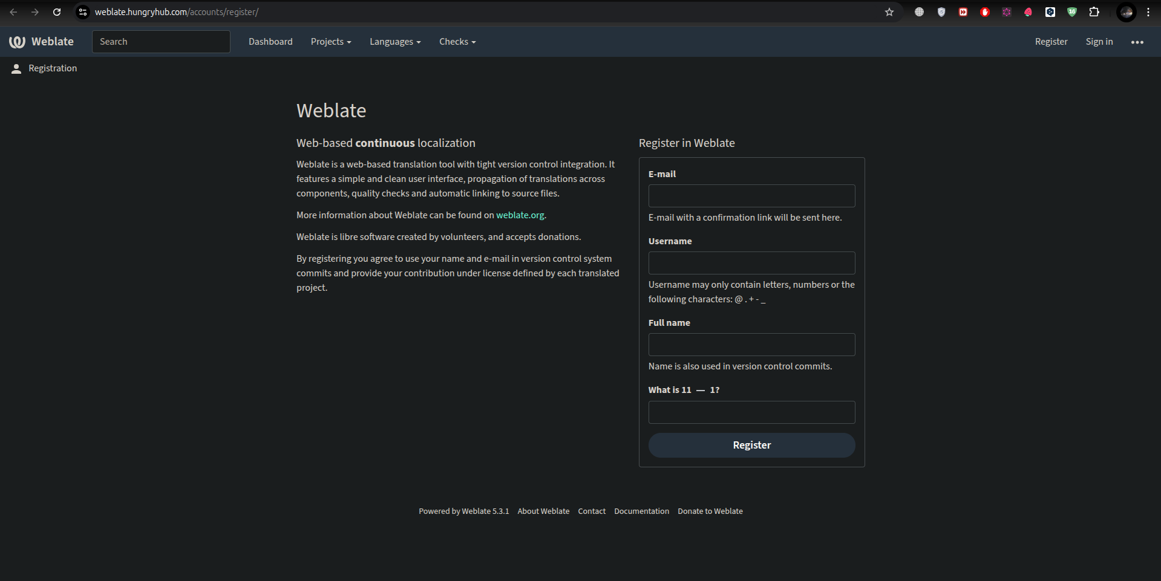Open the three-dot menu in Weblate navbar

pos(1137,42)
